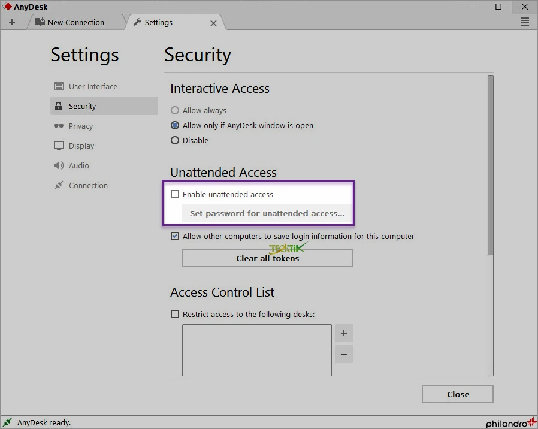538x429 pixels.
Task: Click the Connection plug icon
Action: coord(59,185)
